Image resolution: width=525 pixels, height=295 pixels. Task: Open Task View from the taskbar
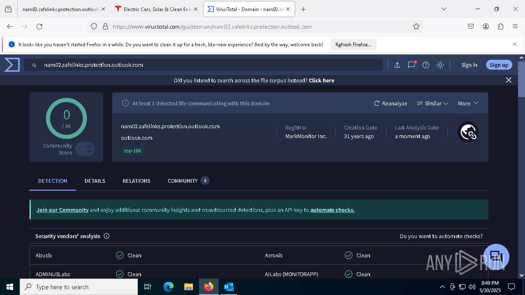click(148, 287)
